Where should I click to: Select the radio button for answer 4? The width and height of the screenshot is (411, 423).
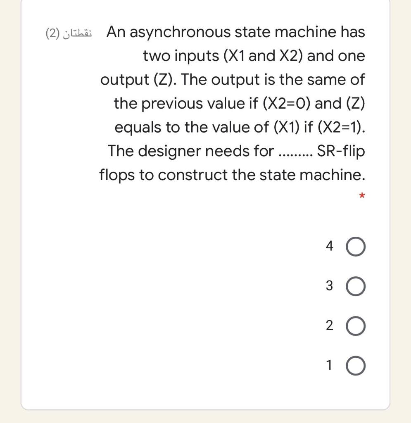(x=356, y=247)
